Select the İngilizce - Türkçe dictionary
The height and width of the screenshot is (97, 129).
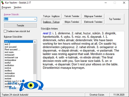pos(51,22)
